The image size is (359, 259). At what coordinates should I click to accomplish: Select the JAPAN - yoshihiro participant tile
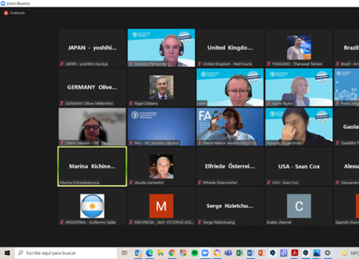click(x=92, y=48)
